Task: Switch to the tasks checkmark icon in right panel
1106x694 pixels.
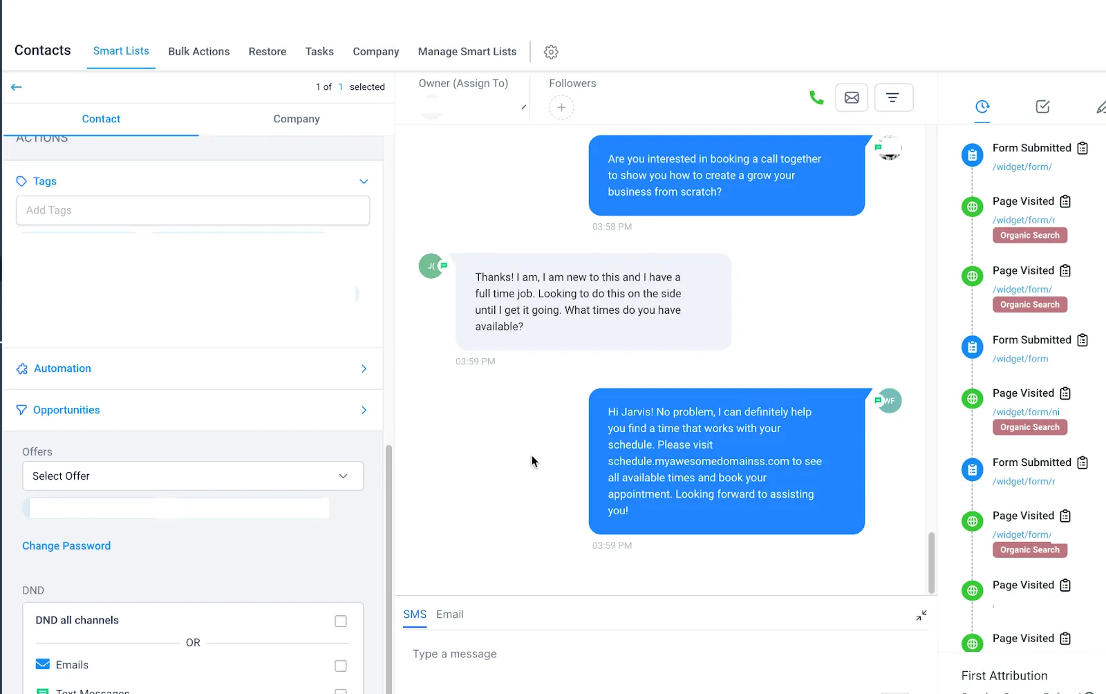Action: (x=1043, y=106)
